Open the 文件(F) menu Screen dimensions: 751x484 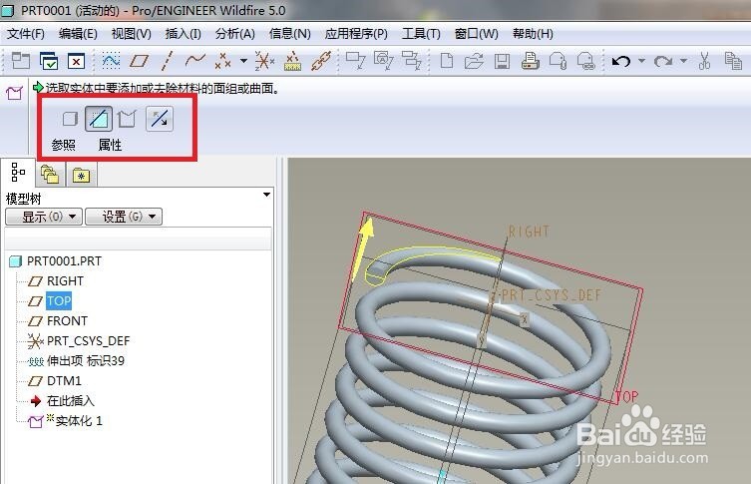pyautogui.click(x=26, y=34)
